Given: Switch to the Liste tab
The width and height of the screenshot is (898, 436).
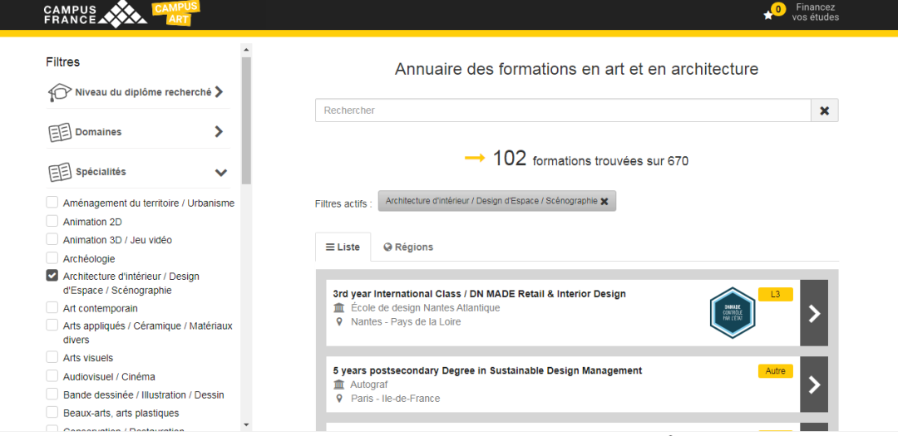Looking at the screenshot, I should point(343,247).
